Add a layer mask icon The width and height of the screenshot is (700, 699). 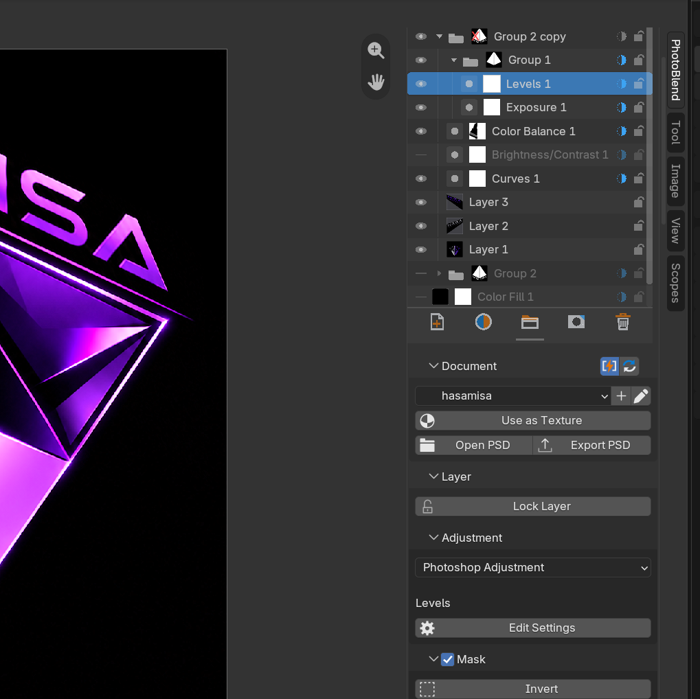click(x=576, y=322)
